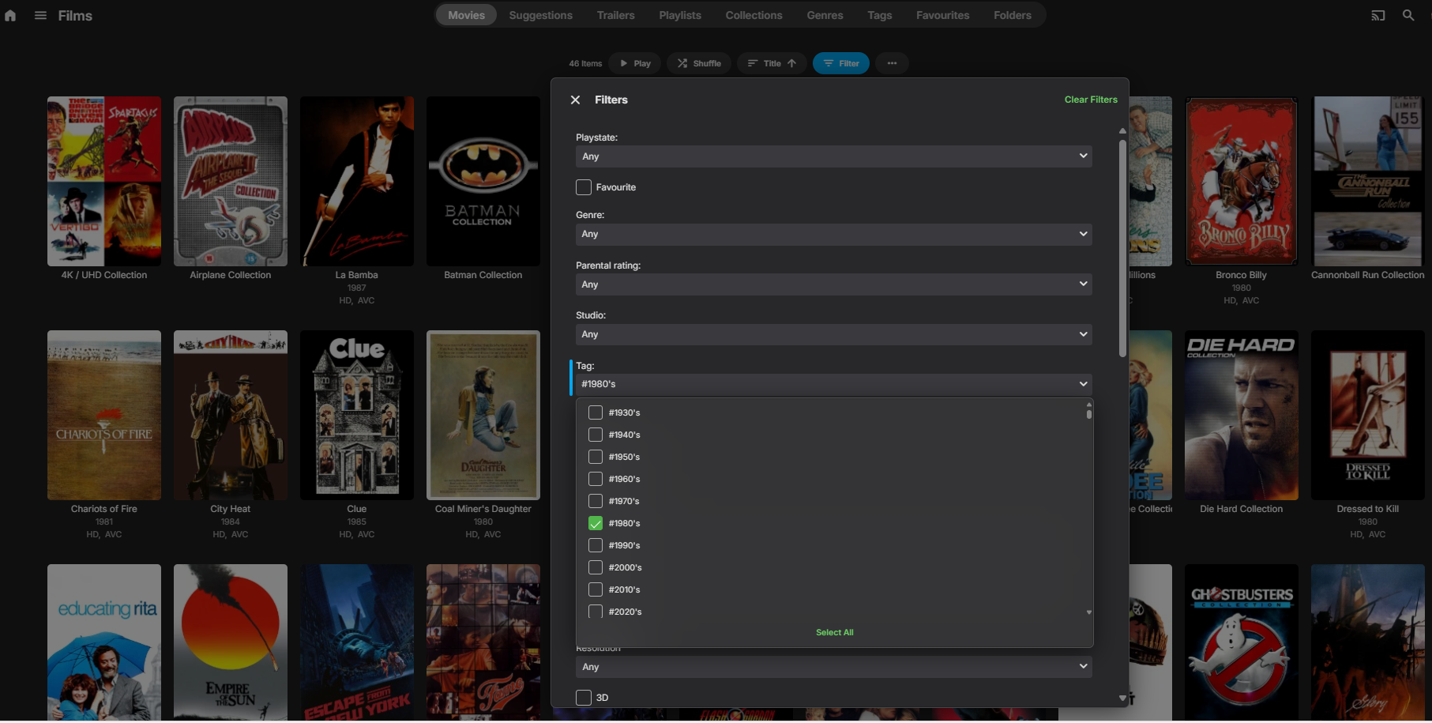Open the Empire of the Sun poster
1432x723 pixels.
click(x=231, y=642)
